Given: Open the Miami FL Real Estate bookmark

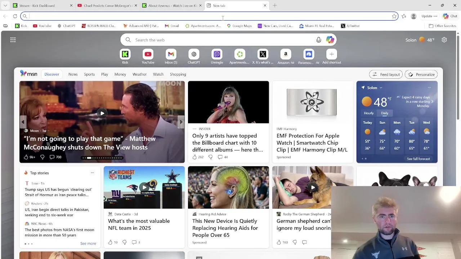Looking at the screenshot, I should 317,26.
